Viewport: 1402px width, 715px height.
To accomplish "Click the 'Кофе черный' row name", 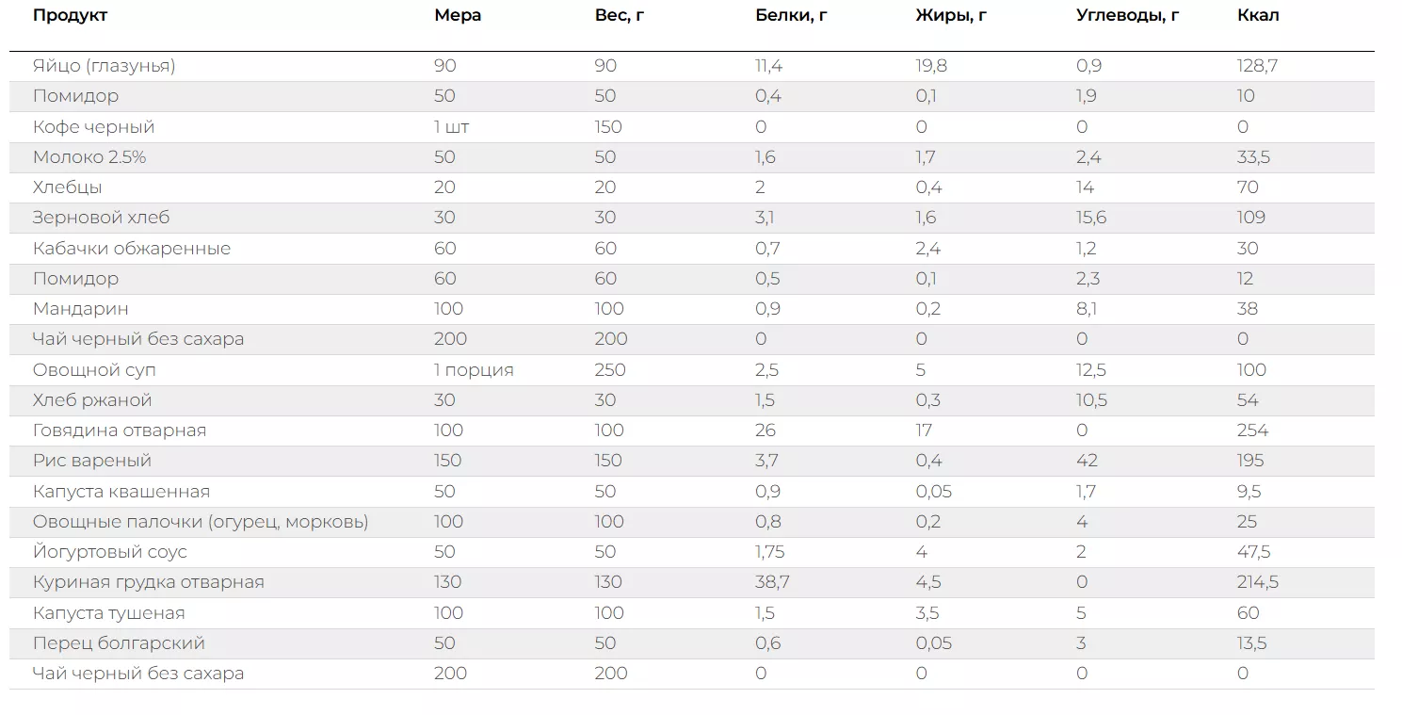I will (x=93, y=127).
